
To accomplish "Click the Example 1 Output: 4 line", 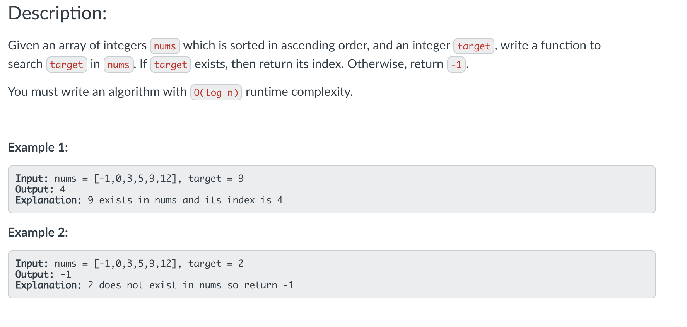I will pos(41,189).
